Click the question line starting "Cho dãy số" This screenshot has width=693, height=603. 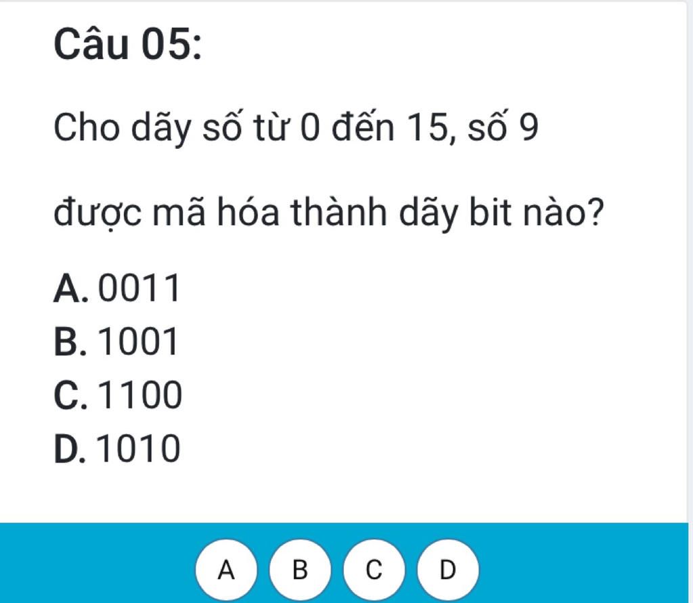296,129
